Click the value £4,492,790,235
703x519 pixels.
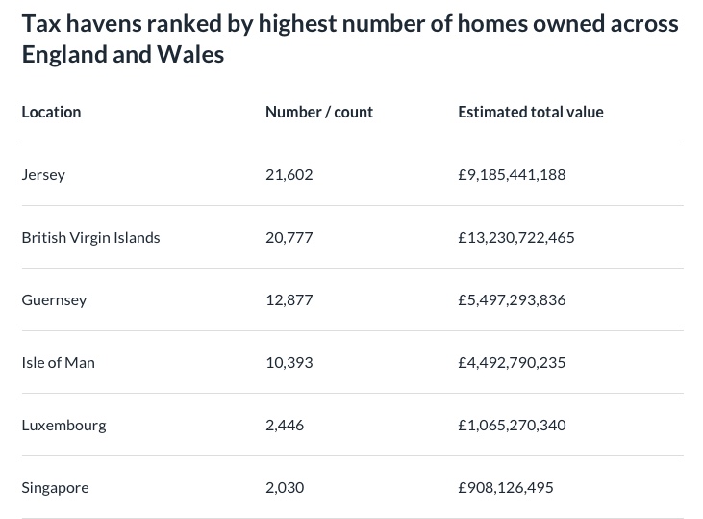pyautogui.click(x=512, y=362)
